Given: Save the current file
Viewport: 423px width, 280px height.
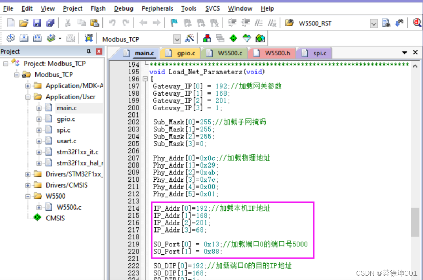Looking at the screenshot, I should [37, 23].
